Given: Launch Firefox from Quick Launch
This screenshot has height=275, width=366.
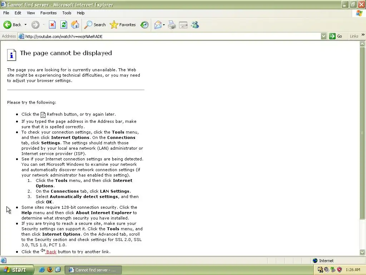Looking at the screenshot, I should coord(50,270).
